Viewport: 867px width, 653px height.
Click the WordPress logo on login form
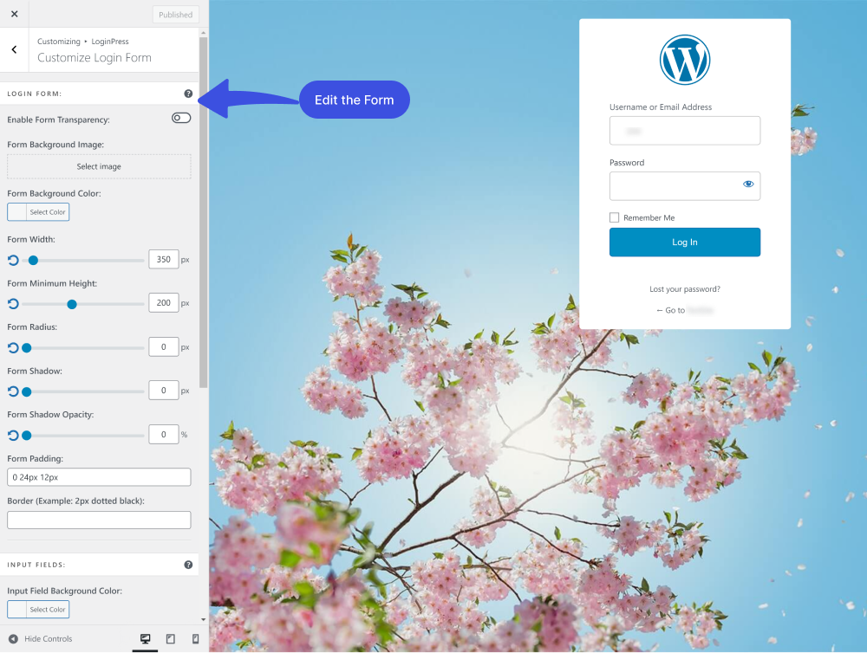pyautogui.click(x=685, y=60)
